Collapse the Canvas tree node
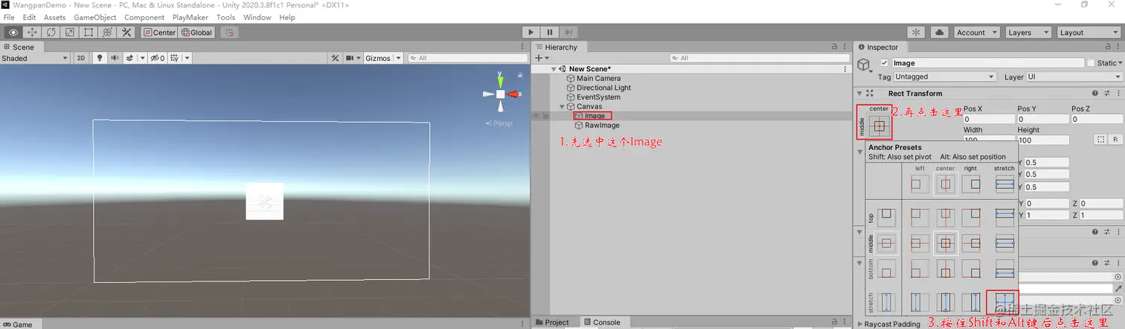This screenshot has width=1125, height=329. pyautogui.click(x=562, y=106)
